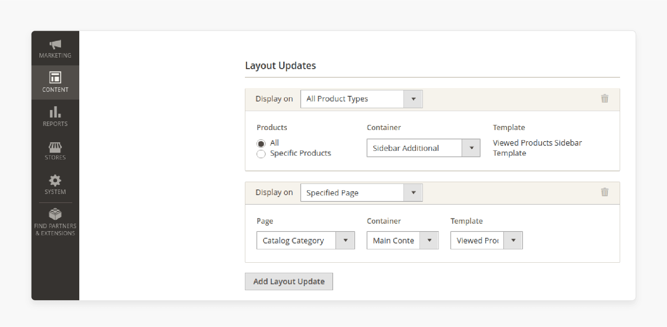The height and width of the screenshot is (327, 667).
Task: Click the Viewed Products Sidebar Template text
Action: (x=537, y=148)
